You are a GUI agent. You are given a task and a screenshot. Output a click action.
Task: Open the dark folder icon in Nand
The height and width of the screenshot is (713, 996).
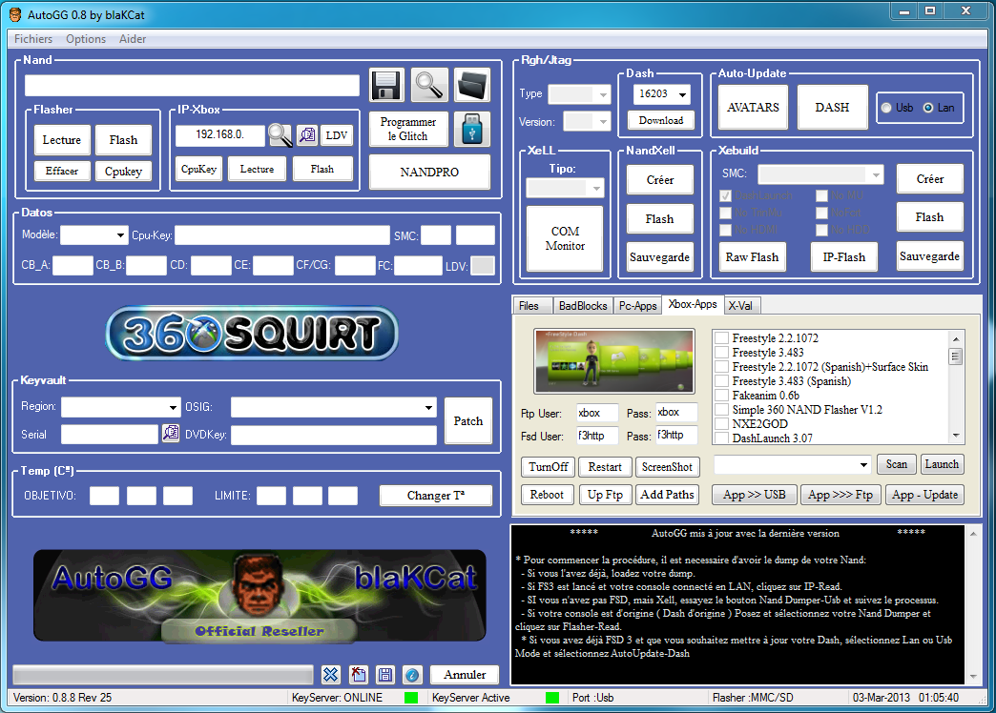[x=471, y=86]
